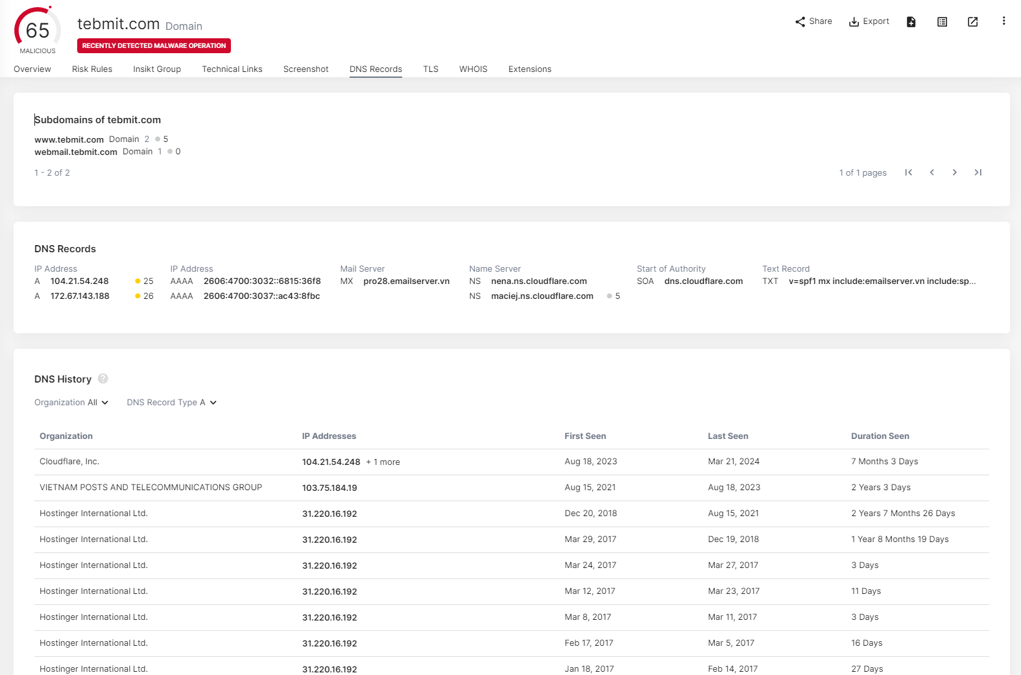Viewport: 1021px width, 675px height.
Task: Open the www.tebmit.com subdomain link
Action: click(x=69, y=139)
